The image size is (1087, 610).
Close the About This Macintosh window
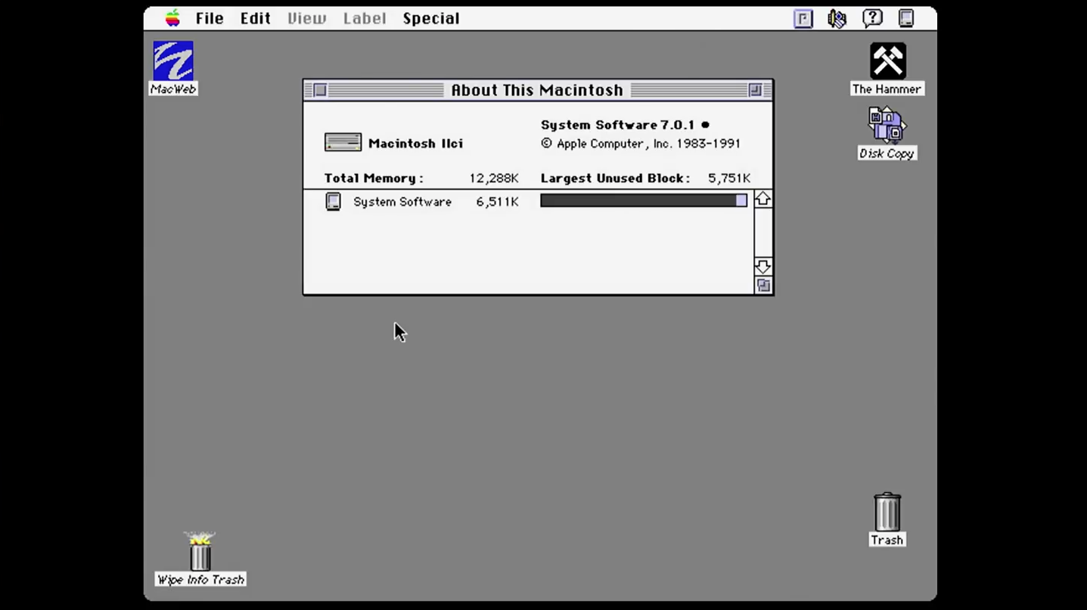click(320, 90)
